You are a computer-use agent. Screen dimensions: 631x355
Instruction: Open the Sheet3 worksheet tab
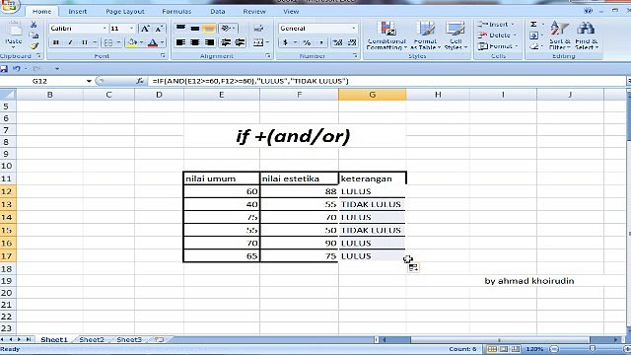point(129,339)
